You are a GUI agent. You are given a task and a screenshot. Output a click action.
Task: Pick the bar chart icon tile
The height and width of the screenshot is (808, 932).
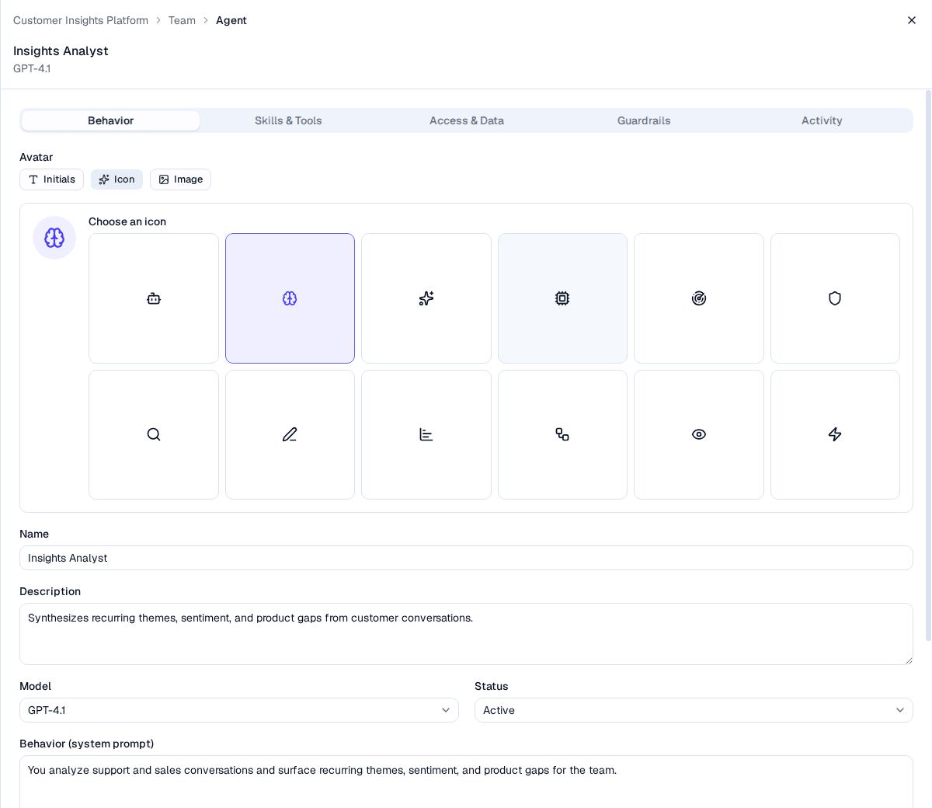click(x=426, y=434)
